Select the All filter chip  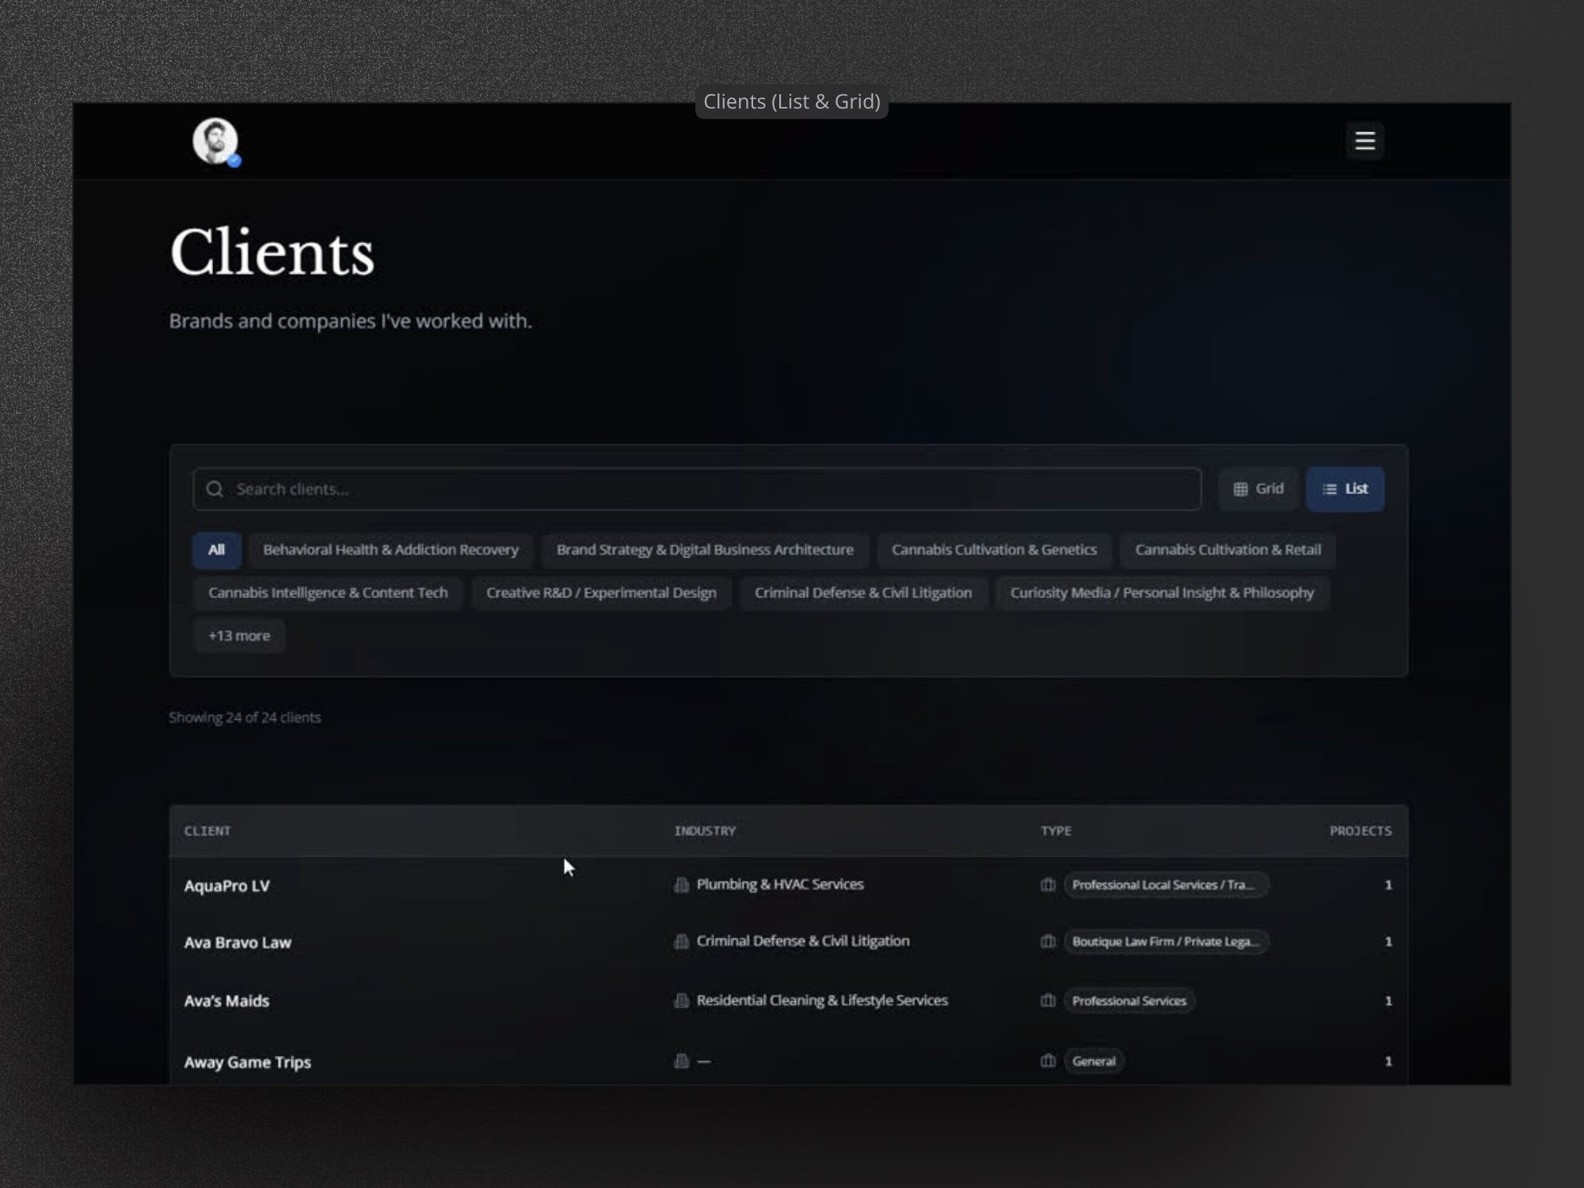(216, 550)
